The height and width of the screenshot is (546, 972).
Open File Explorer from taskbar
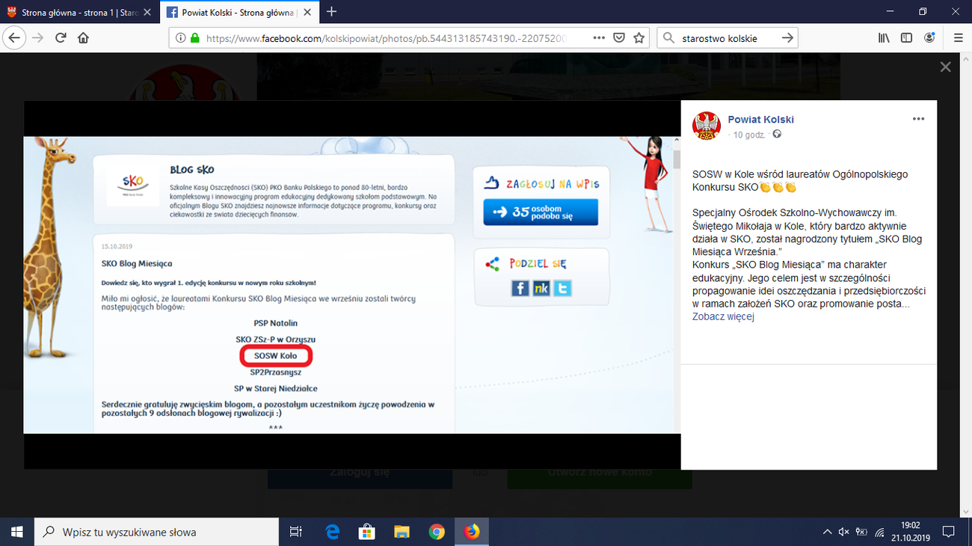click(x=402, y=532)
